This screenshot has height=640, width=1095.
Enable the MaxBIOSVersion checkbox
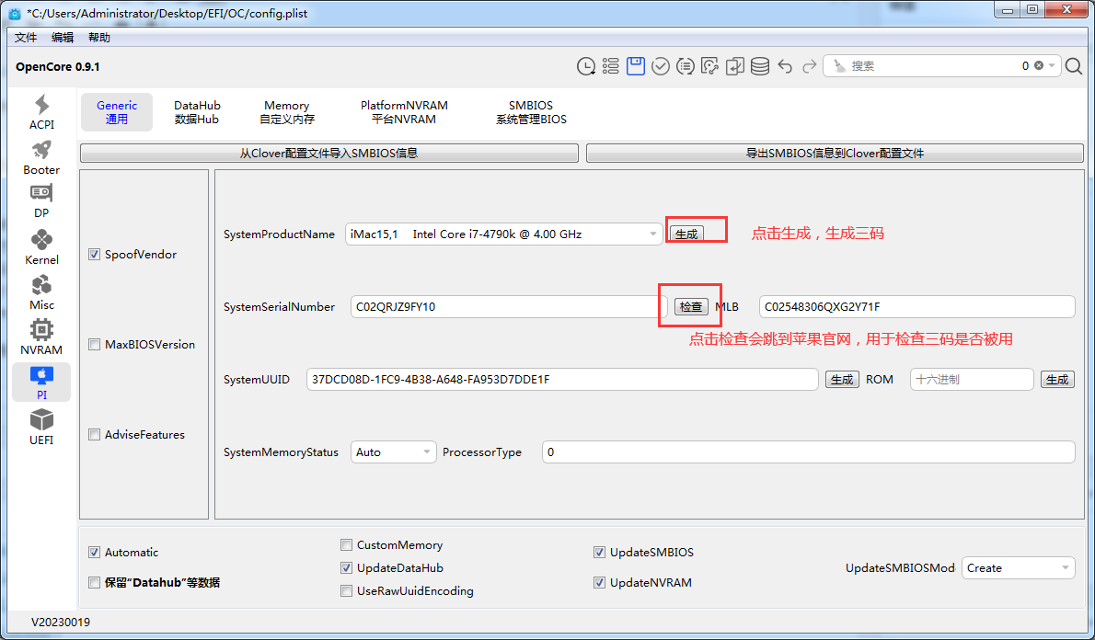coord(94,345)
